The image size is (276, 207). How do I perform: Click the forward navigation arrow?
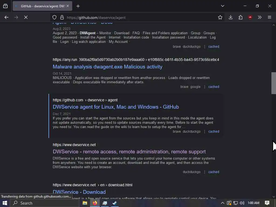pos(16,17)
